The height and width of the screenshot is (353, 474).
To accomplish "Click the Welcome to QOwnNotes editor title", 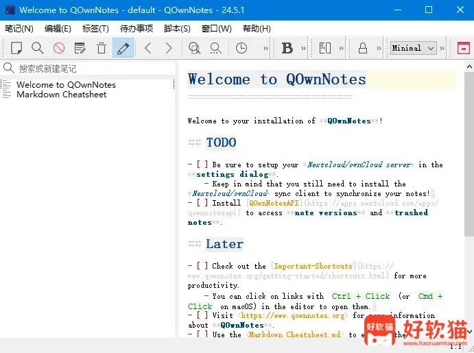I will pos(277,79).
